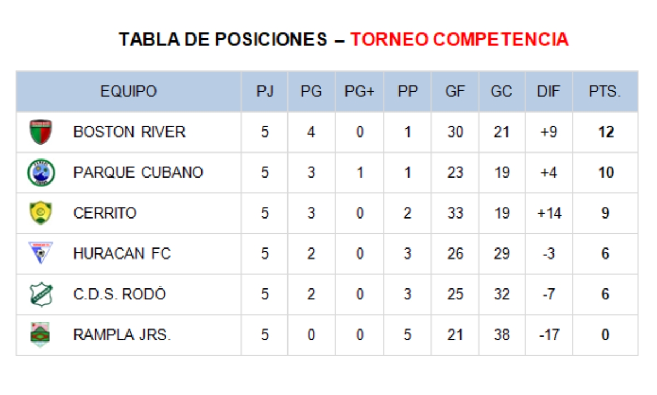Select the CERRITO team name
Screen dimensions: 657x395
coord(105,213)
